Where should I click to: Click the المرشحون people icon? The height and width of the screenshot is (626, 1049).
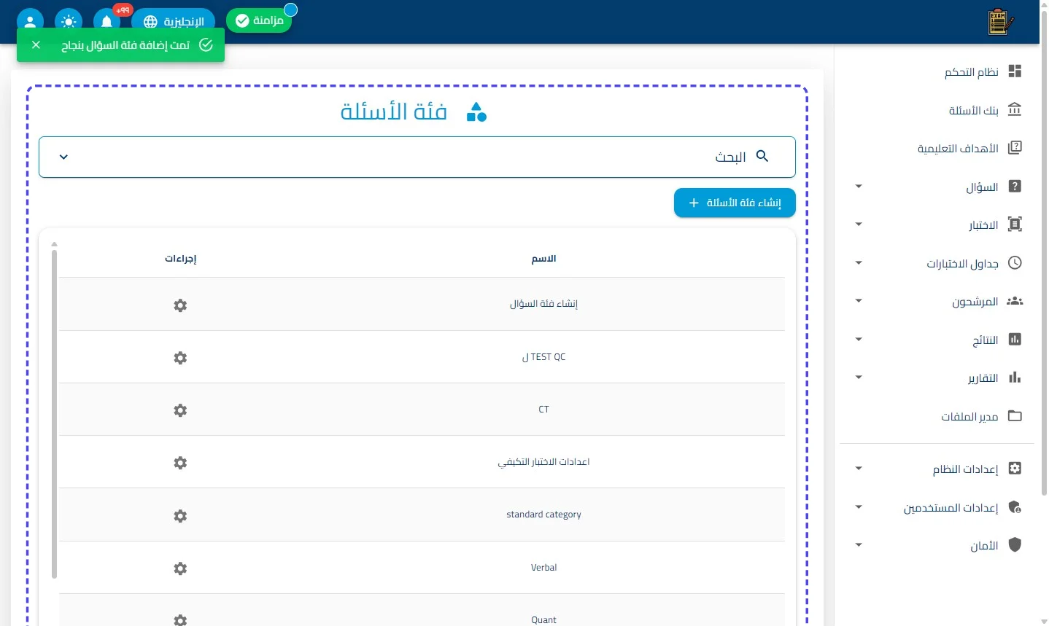pyautogui.click(x=1015, y=301)
